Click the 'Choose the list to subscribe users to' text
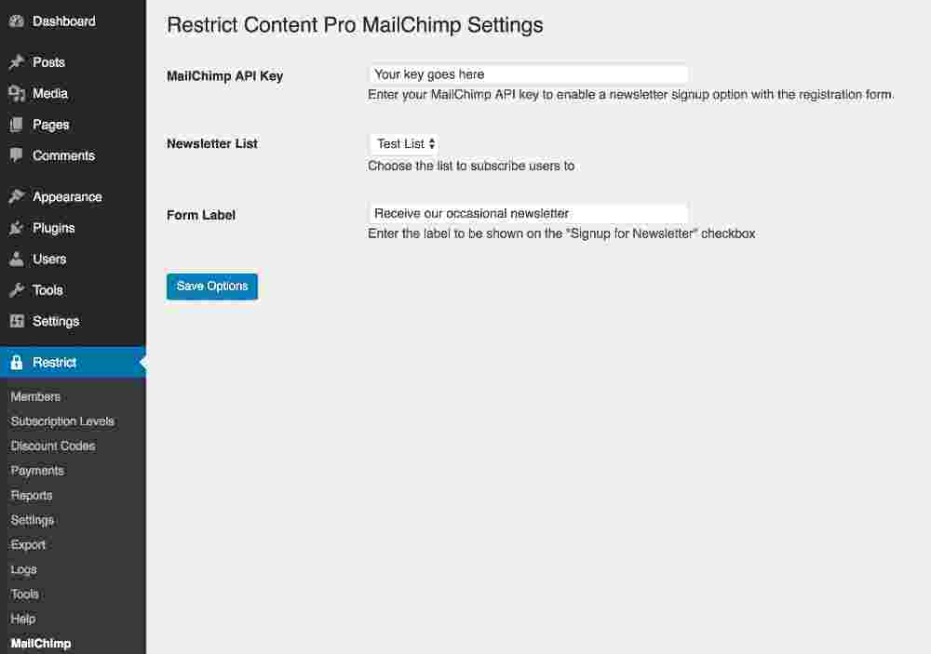This screenshot has width=931, height=654. point(471,167)
